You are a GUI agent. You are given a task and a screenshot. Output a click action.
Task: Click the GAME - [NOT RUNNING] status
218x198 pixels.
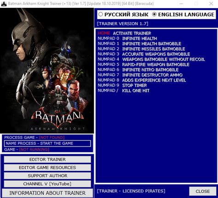point(27,149)
